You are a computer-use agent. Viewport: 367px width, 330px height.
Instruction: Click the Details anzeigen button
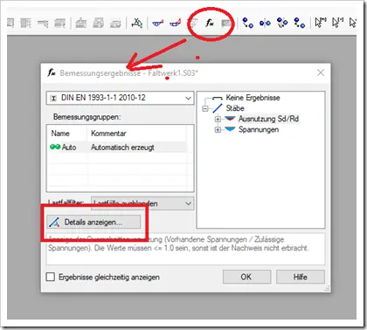[x=93, y=222]
